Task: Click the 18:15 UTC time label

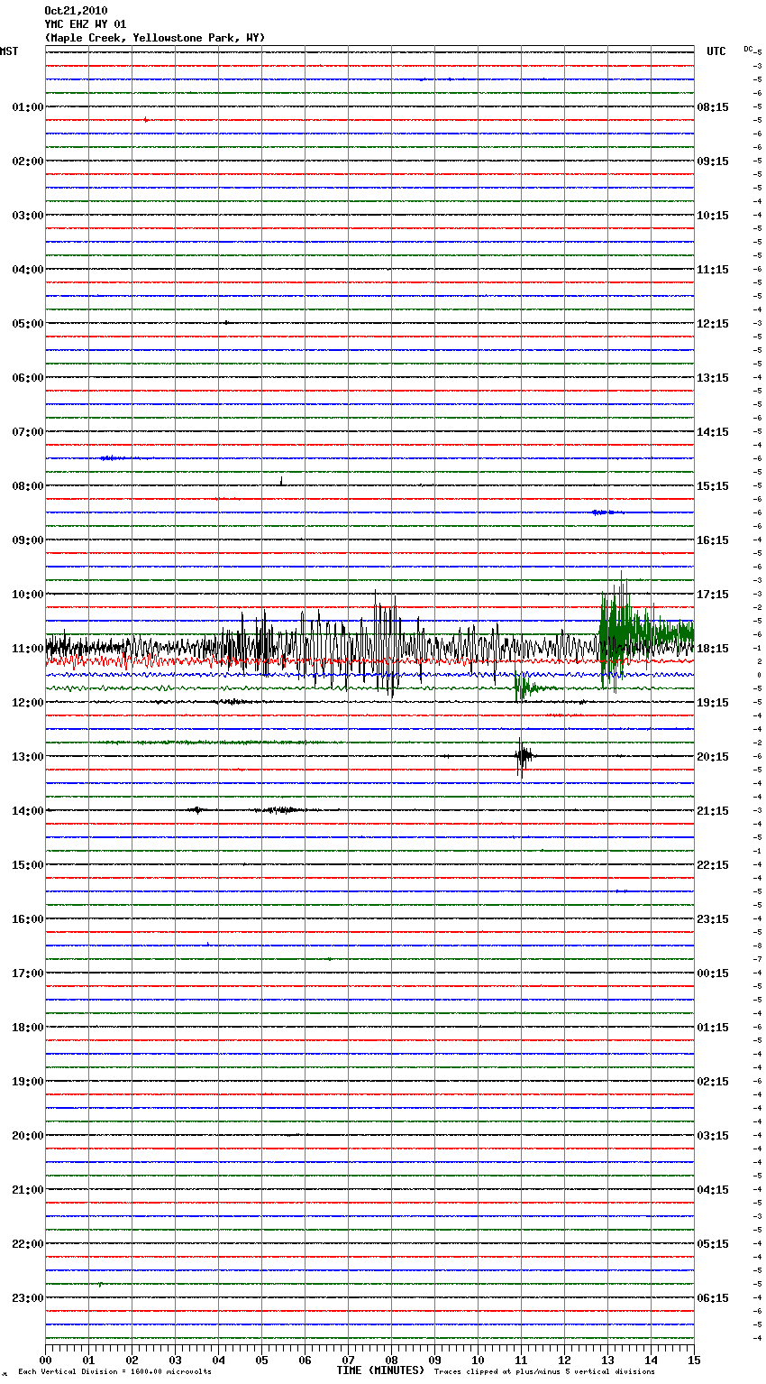Action: [x=713, y=649]
